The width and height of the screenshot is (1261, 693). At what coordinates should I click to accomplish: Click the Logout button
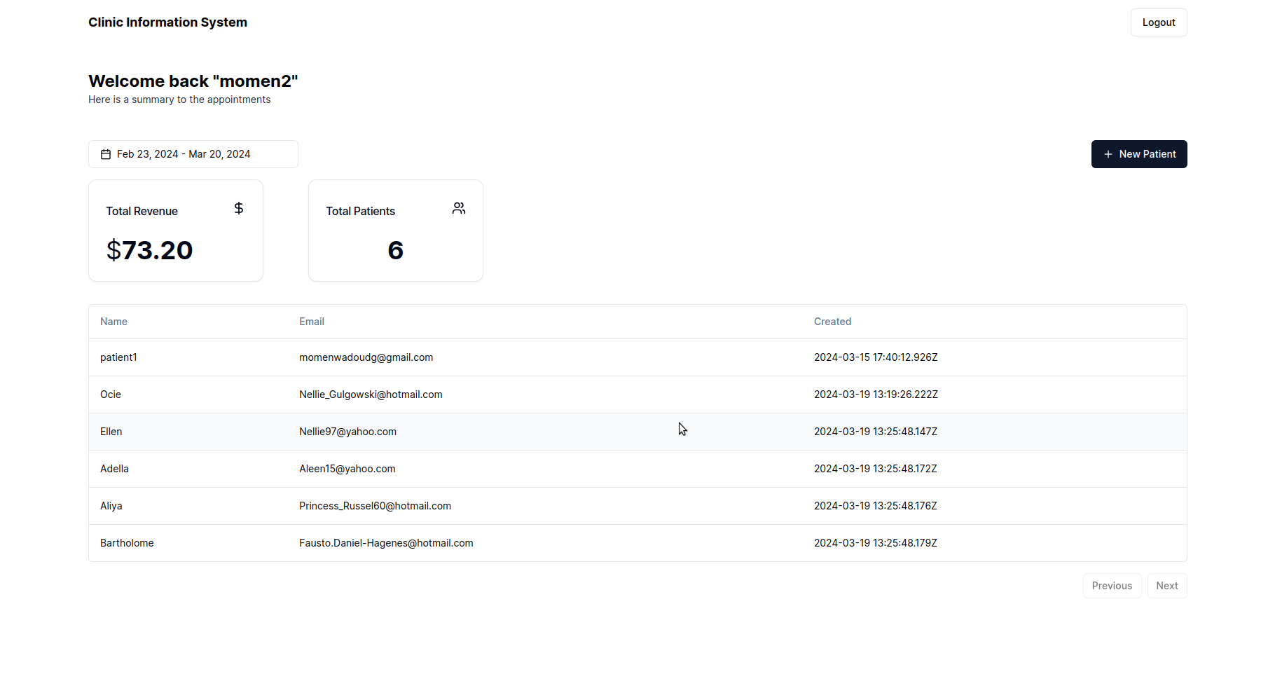[1158, 22]
